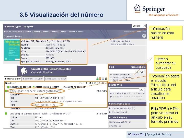Open the Subjects menu
Image resolution: width=184 pixels, height=138 pixels.
(x=28, y=27)
